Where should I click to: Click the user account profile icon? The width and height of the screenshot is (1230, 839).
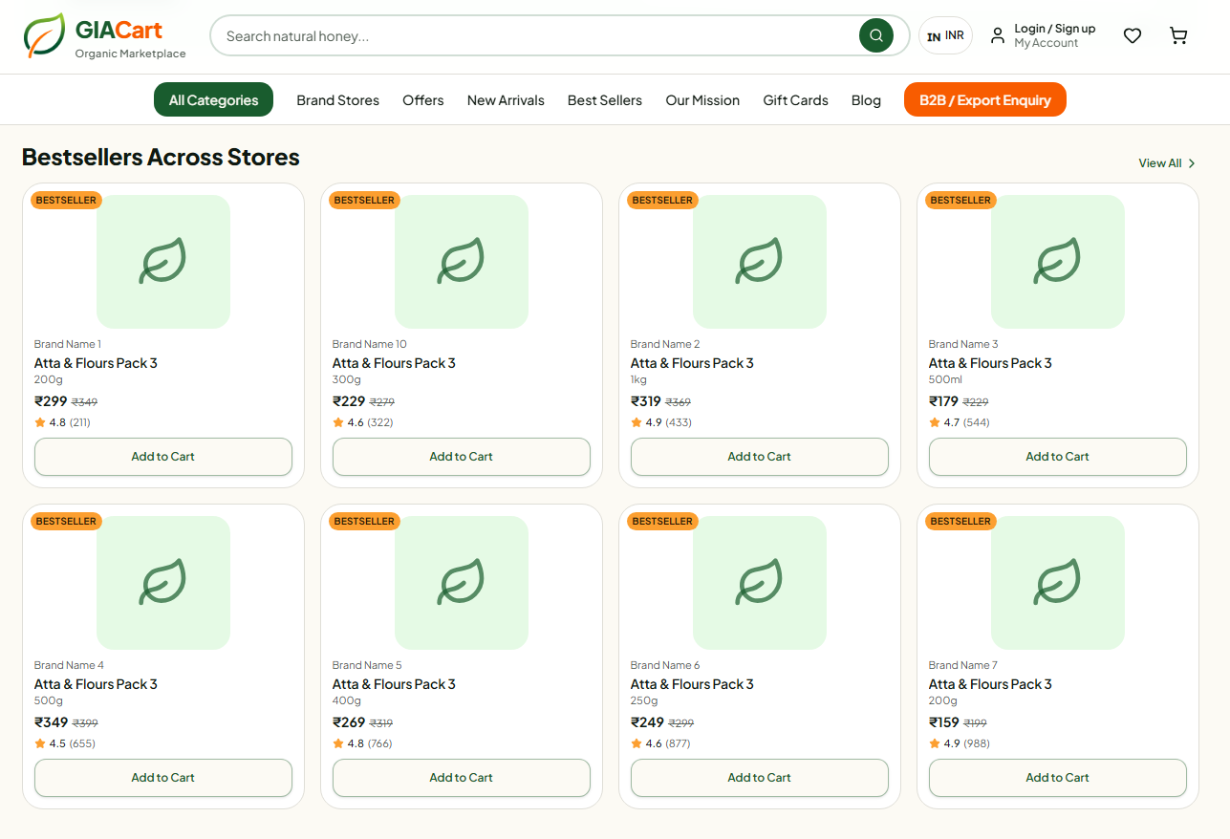[x=997, y=35]
